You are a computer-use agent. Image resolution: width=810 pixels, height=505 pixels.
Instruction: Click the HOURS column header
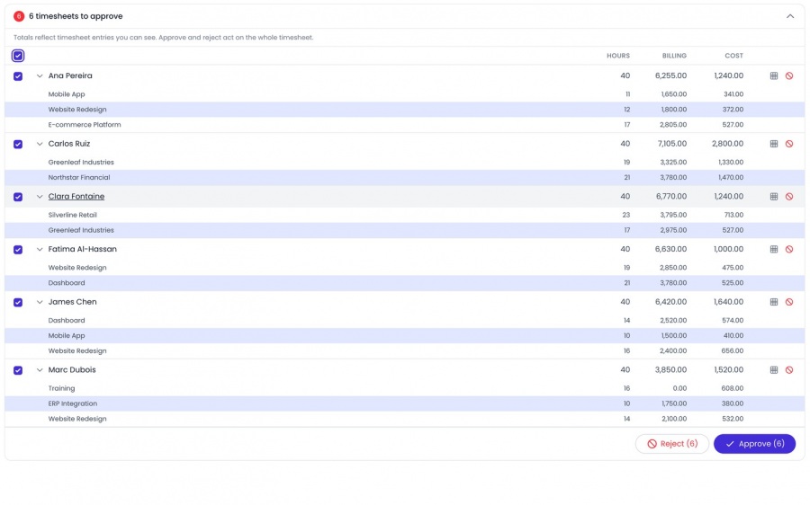[617, 56]
